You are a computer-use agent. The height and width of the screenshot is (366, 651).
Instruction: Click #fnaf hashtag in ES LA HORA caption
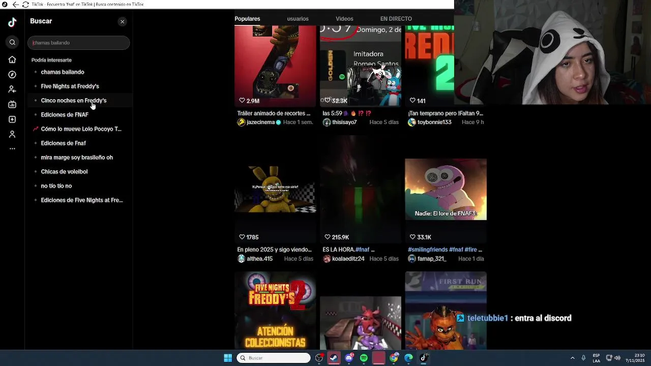click(362, 250)
